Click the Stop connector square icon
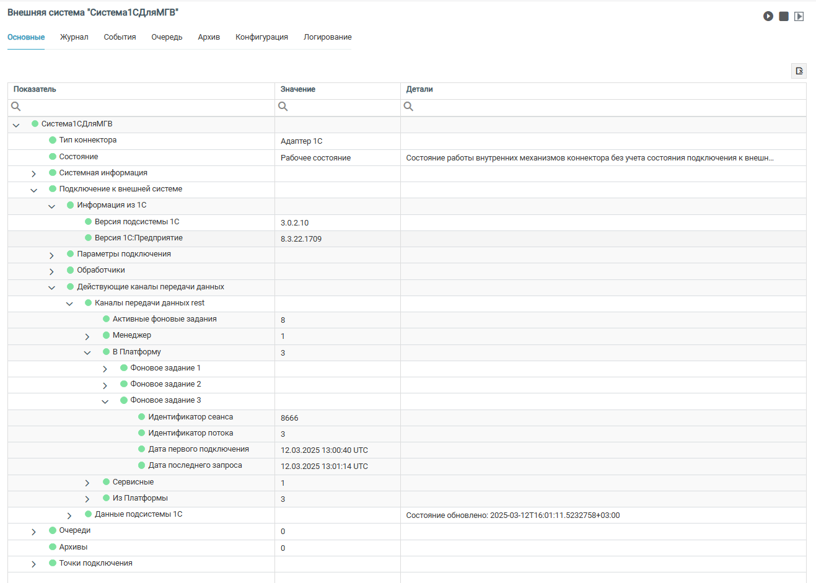The height and width of the screenshot is (583, 816). coord(783,16)
